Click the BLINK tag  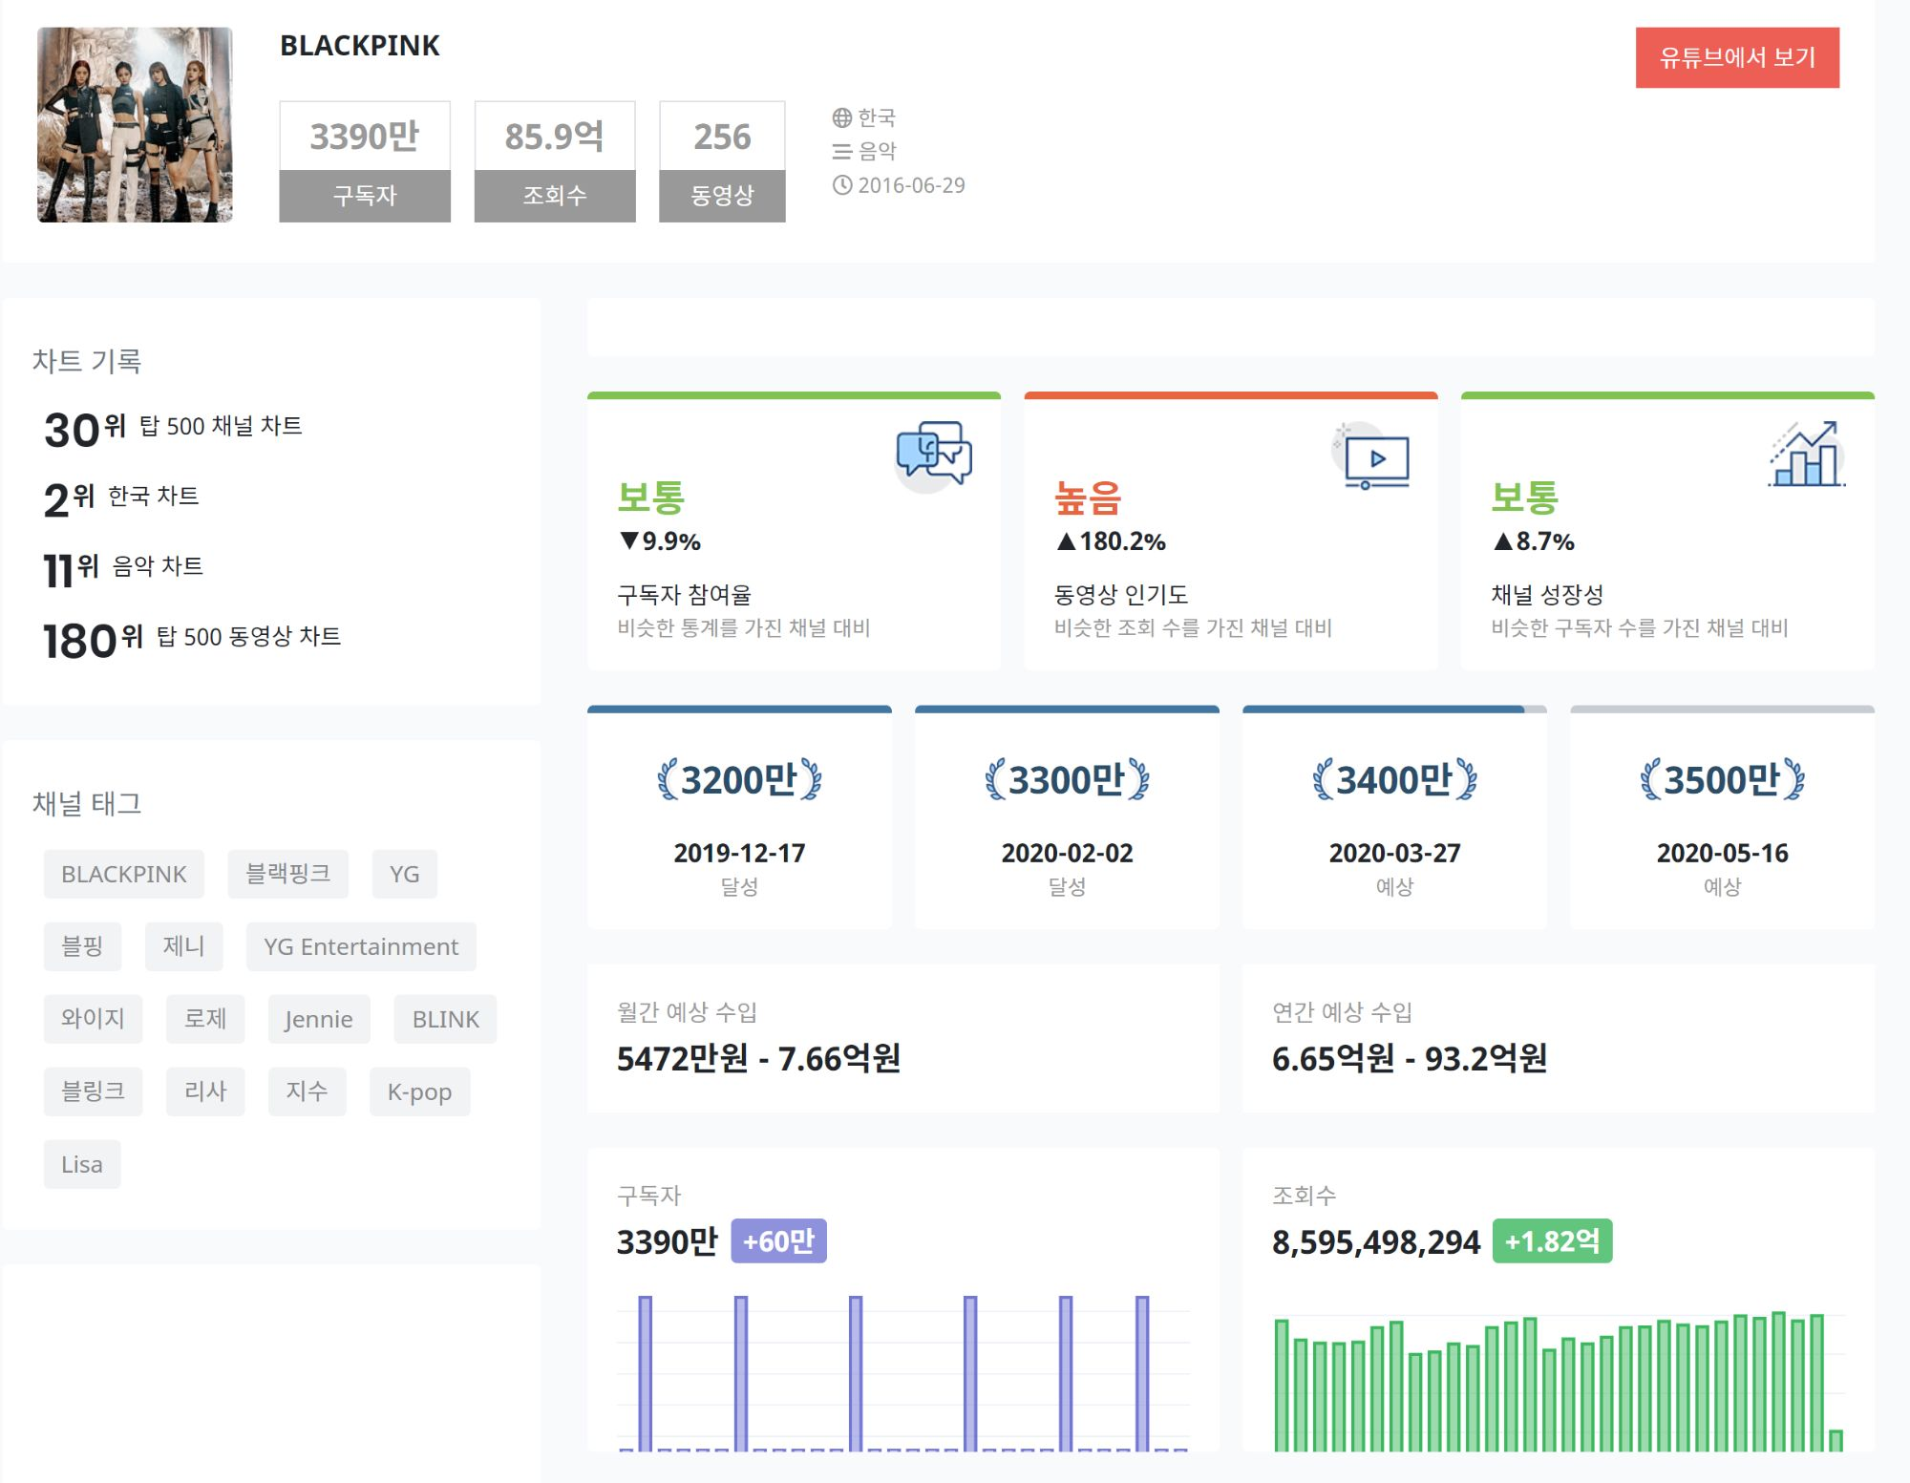[445, 1019]
